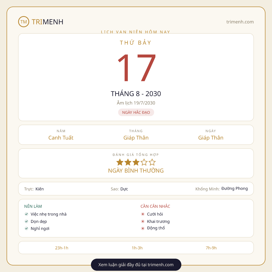Click the 'ĐÁNH GIÁ TỔNG HỢP' label
The height and width of the screenshot is (272, 272).
136,155
